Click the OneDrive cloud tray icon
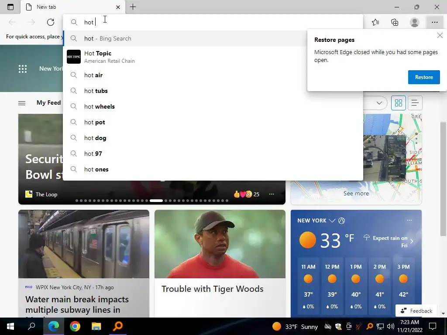The image size is (447, 335). point(328,326)
